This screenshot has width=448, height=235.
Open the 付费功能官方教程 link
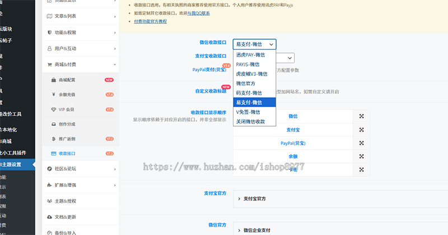pos(150,21)
